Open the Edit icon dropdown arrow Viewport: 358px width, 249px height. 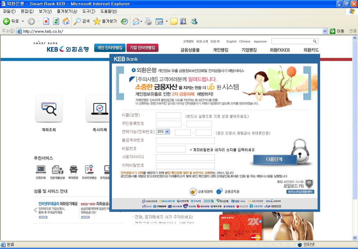[167, 21]
